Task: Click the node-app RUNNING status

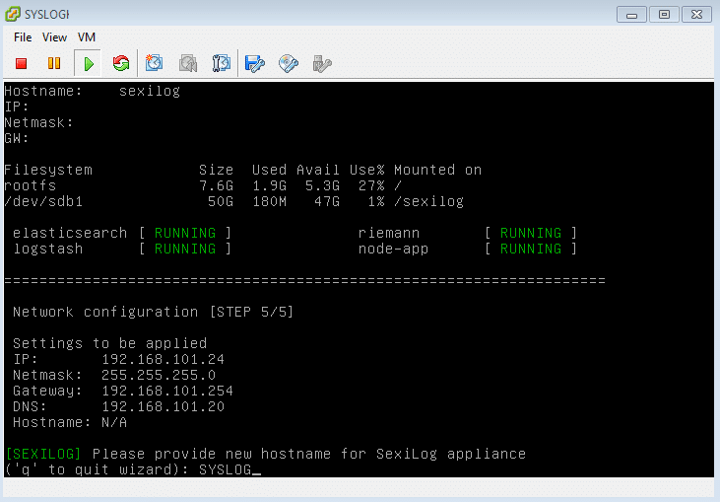Action: tap(531, 249)
